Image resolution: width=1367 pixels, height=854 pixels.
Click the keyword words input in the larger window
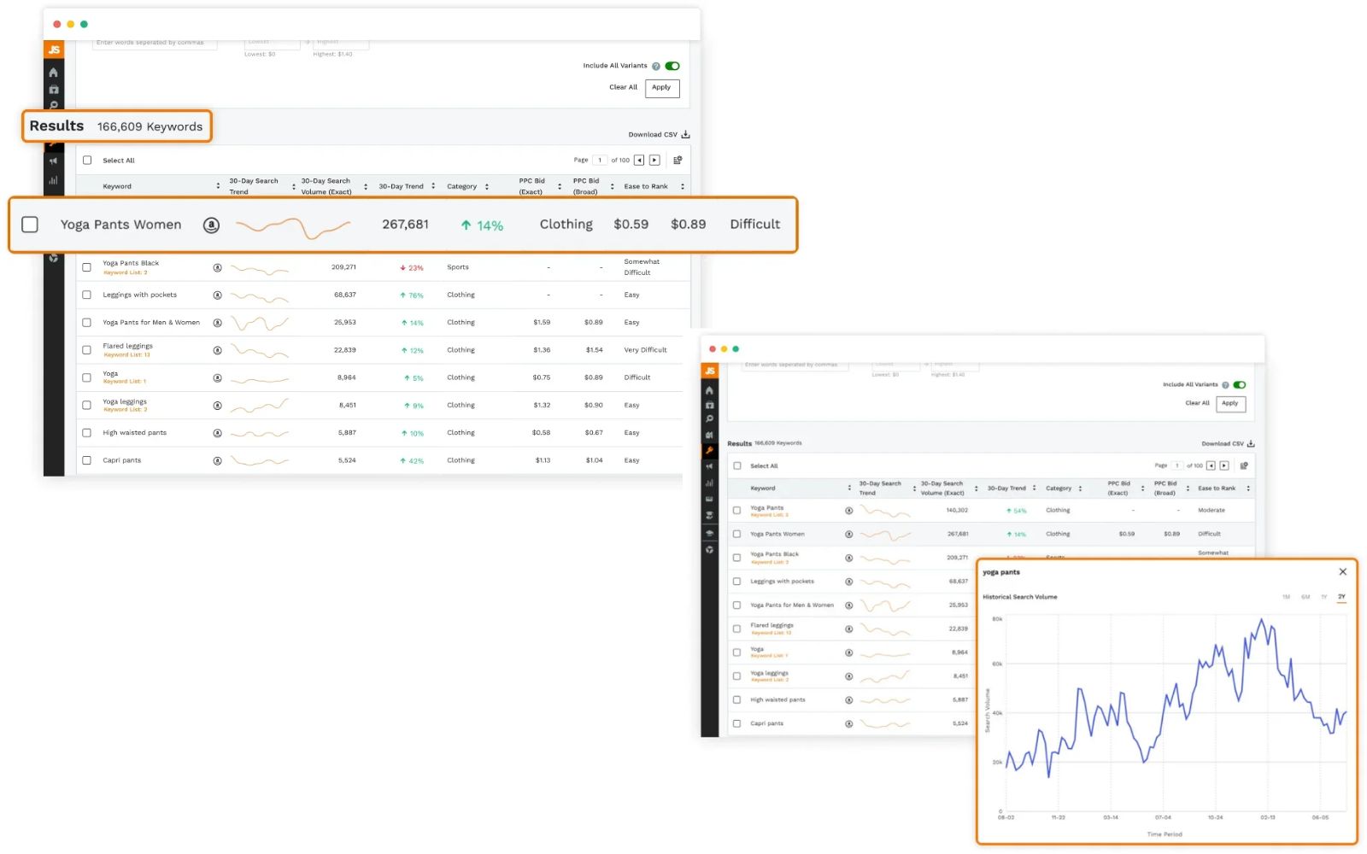click(155, 43)
